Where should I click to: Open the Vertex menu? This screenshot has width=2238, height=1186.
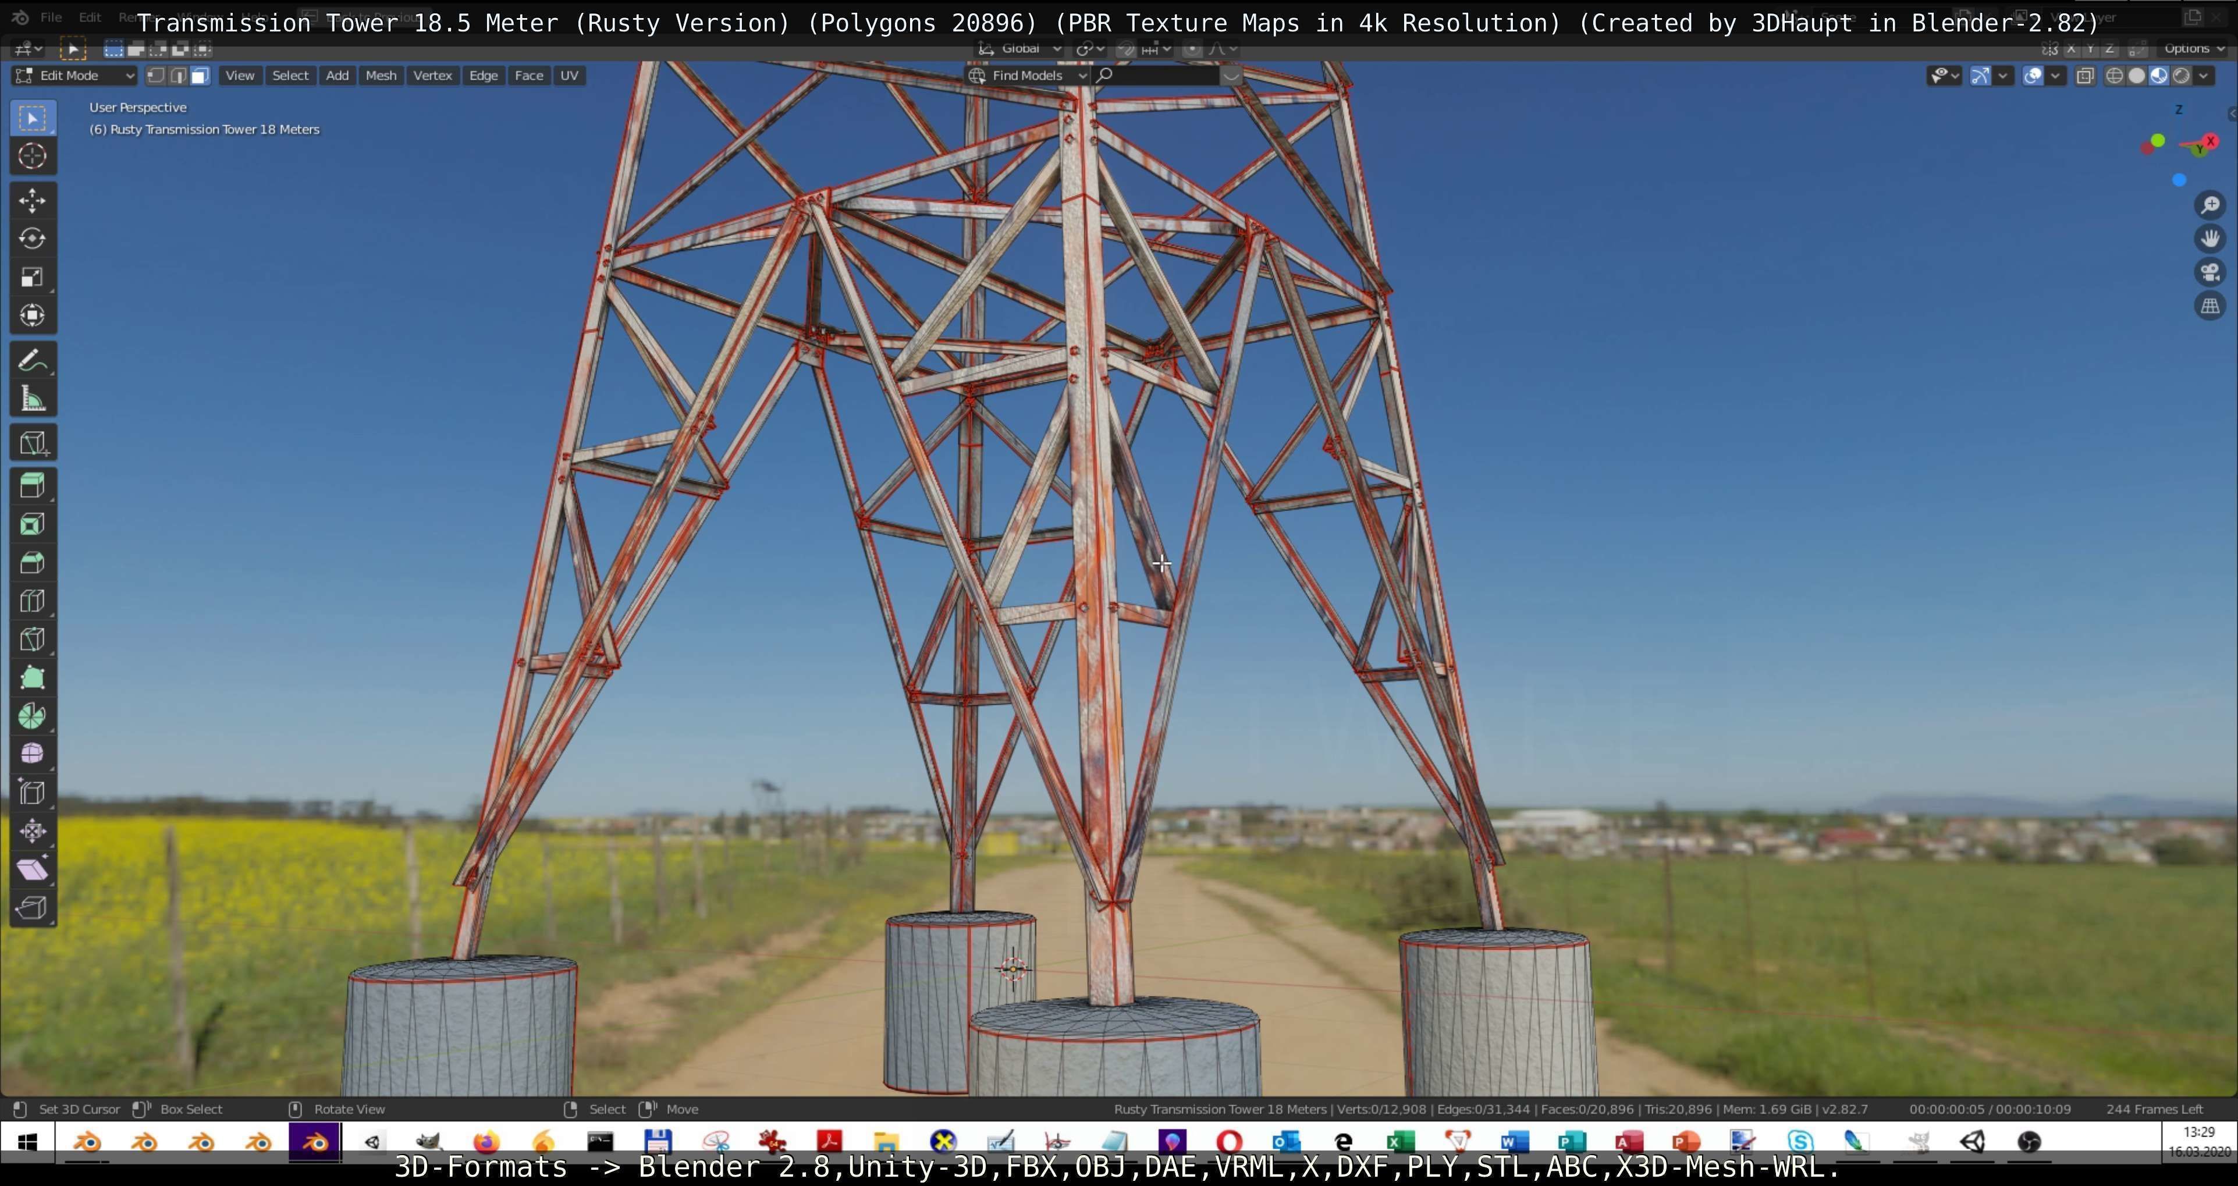[433, 76]
